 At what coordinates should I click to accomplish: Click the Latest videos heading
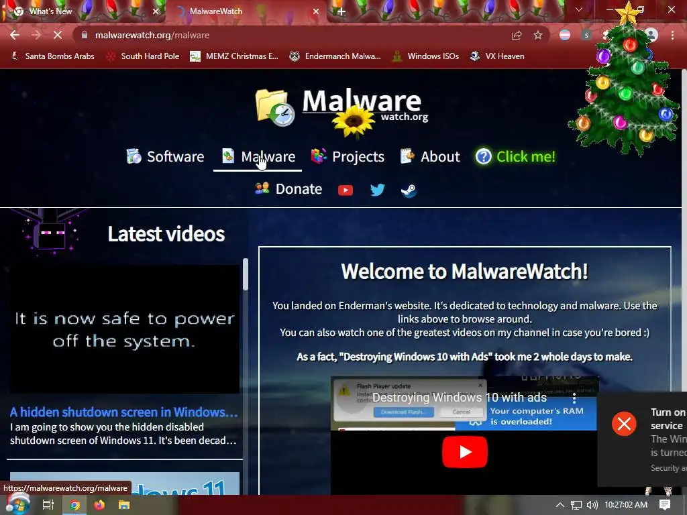pyautogui.click(x=166, y=234)
